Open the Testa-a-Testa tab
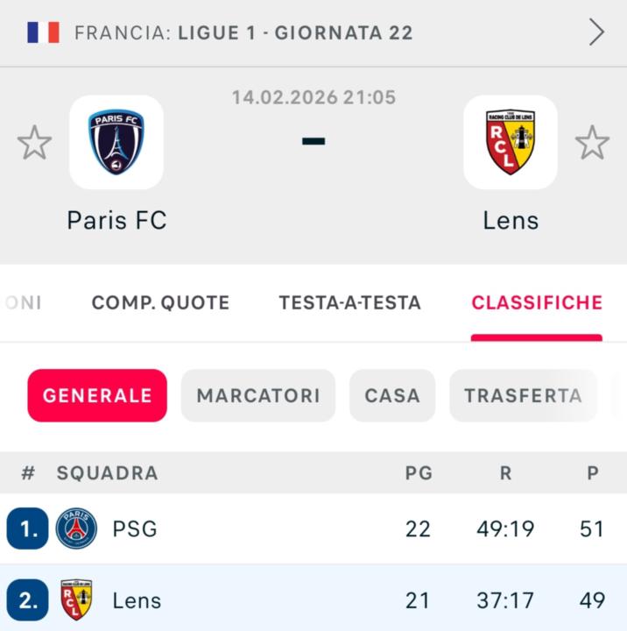This screenshot has height=631, width=627. (349, 303)
